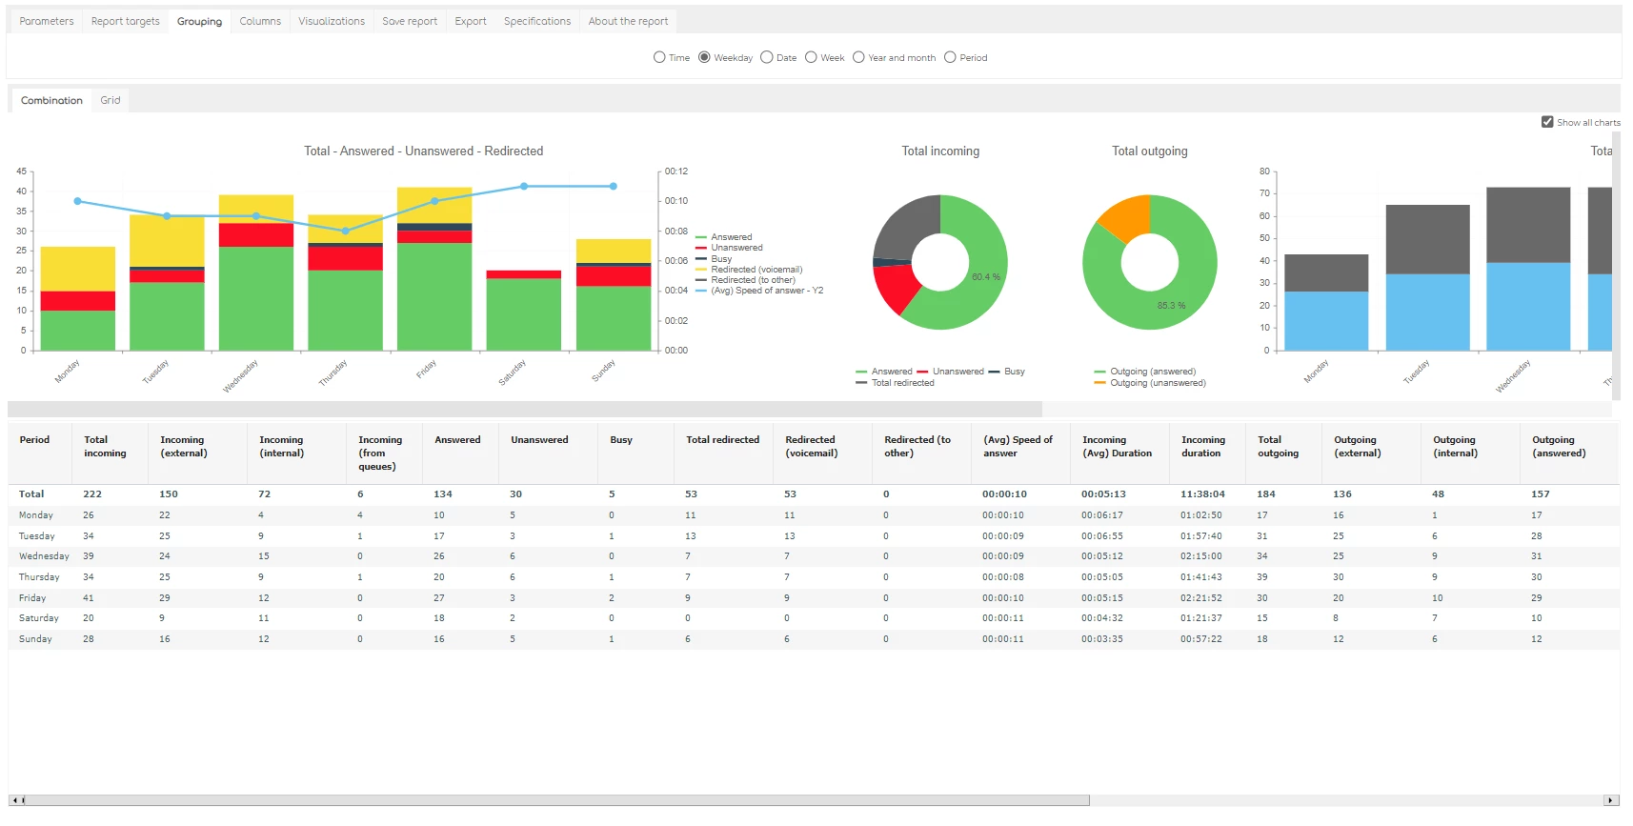Viewport: 1633px width, 826px height.
Task: Switch to the Grid view tab
Action: [x=111, y=100]
